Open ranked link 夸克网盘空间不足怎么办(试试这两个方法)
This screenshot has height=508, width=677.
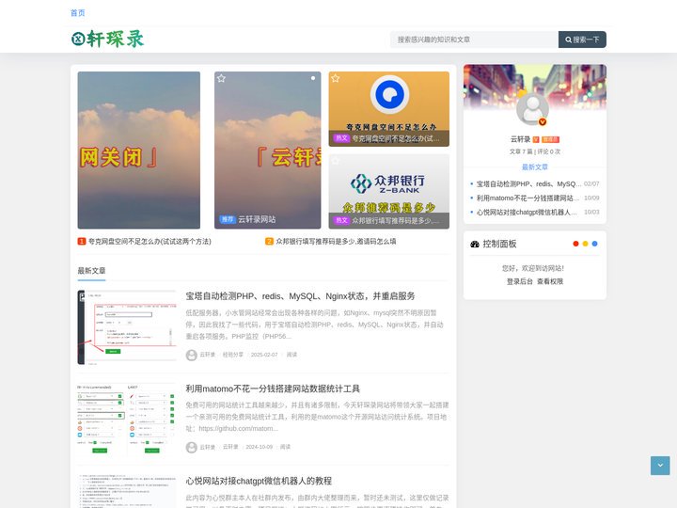(150, 242)
